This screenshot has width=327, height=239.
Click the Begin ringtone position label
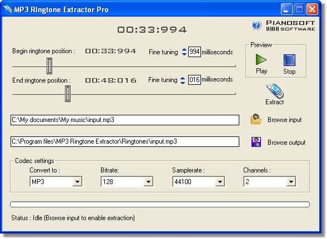click(43, 51)
